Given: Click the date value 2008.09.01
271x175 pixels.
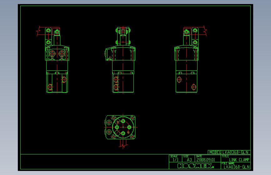Looking at the screenshot, I should [206, 160].
